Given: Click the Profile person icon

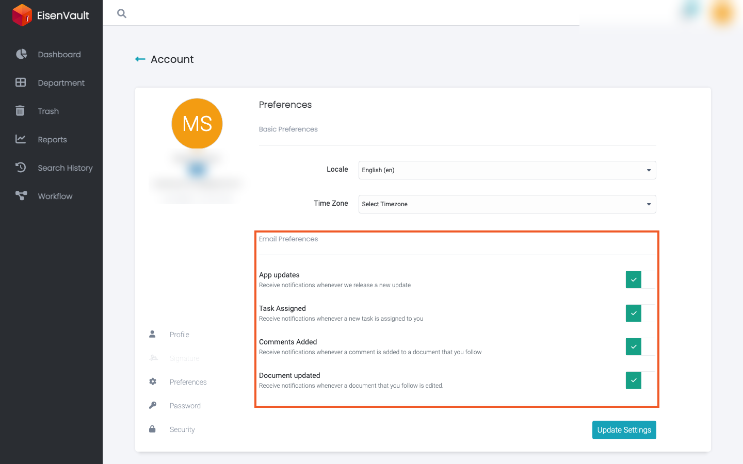Looking at the screenshot, I should [152, 334].
